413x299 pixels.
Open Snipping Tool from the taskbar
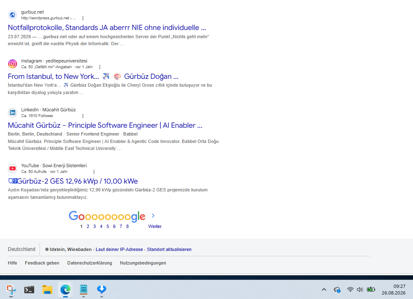point(11,290)
